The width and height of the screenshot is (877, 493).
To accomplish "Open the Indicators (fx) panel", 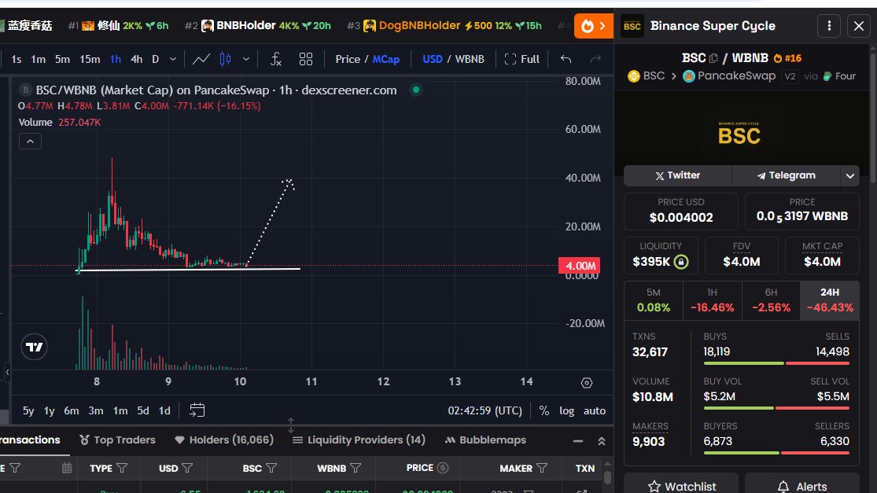I will click(277, 57).
